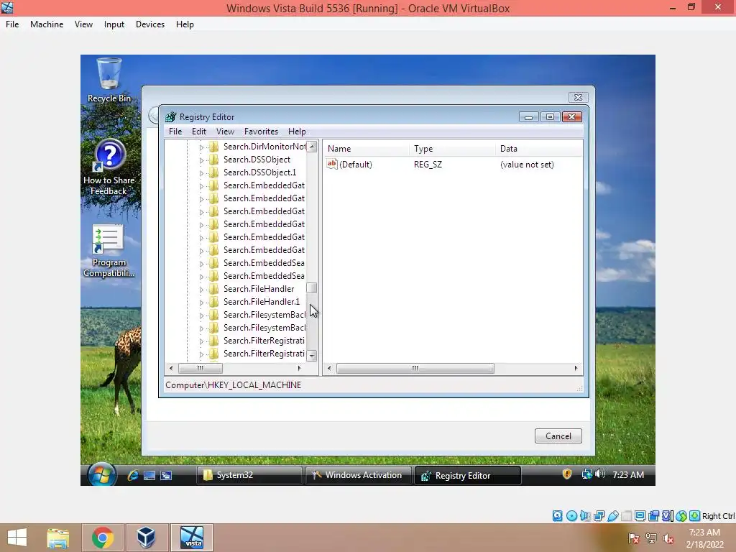Click the Vista network tray icon
The width and height of the screenshot is (736, 552).
coord(586,474)
